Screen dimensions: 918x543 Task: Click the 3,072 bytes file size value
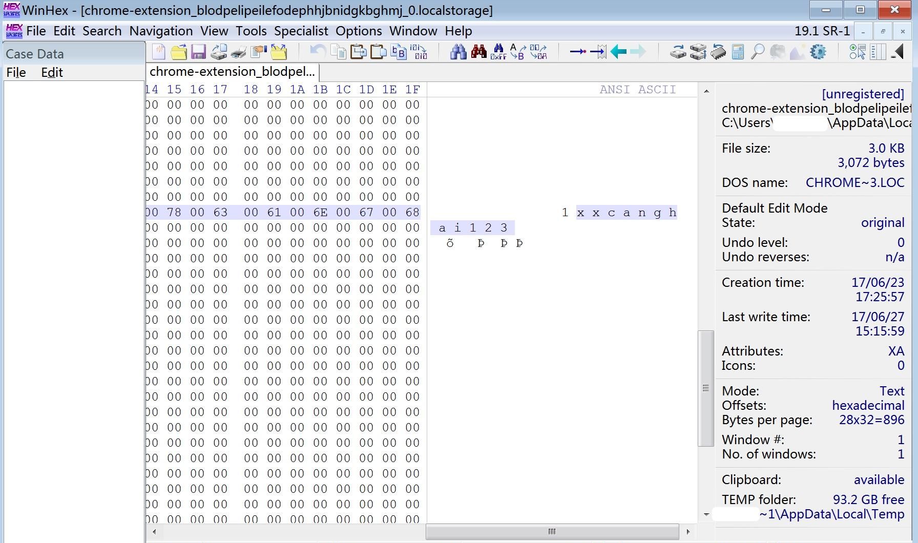[x=871, y=163]
